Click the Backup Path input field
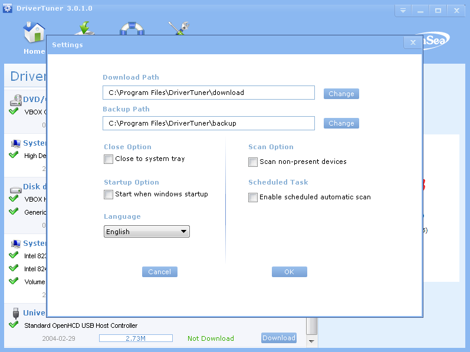 click(209, 123)
